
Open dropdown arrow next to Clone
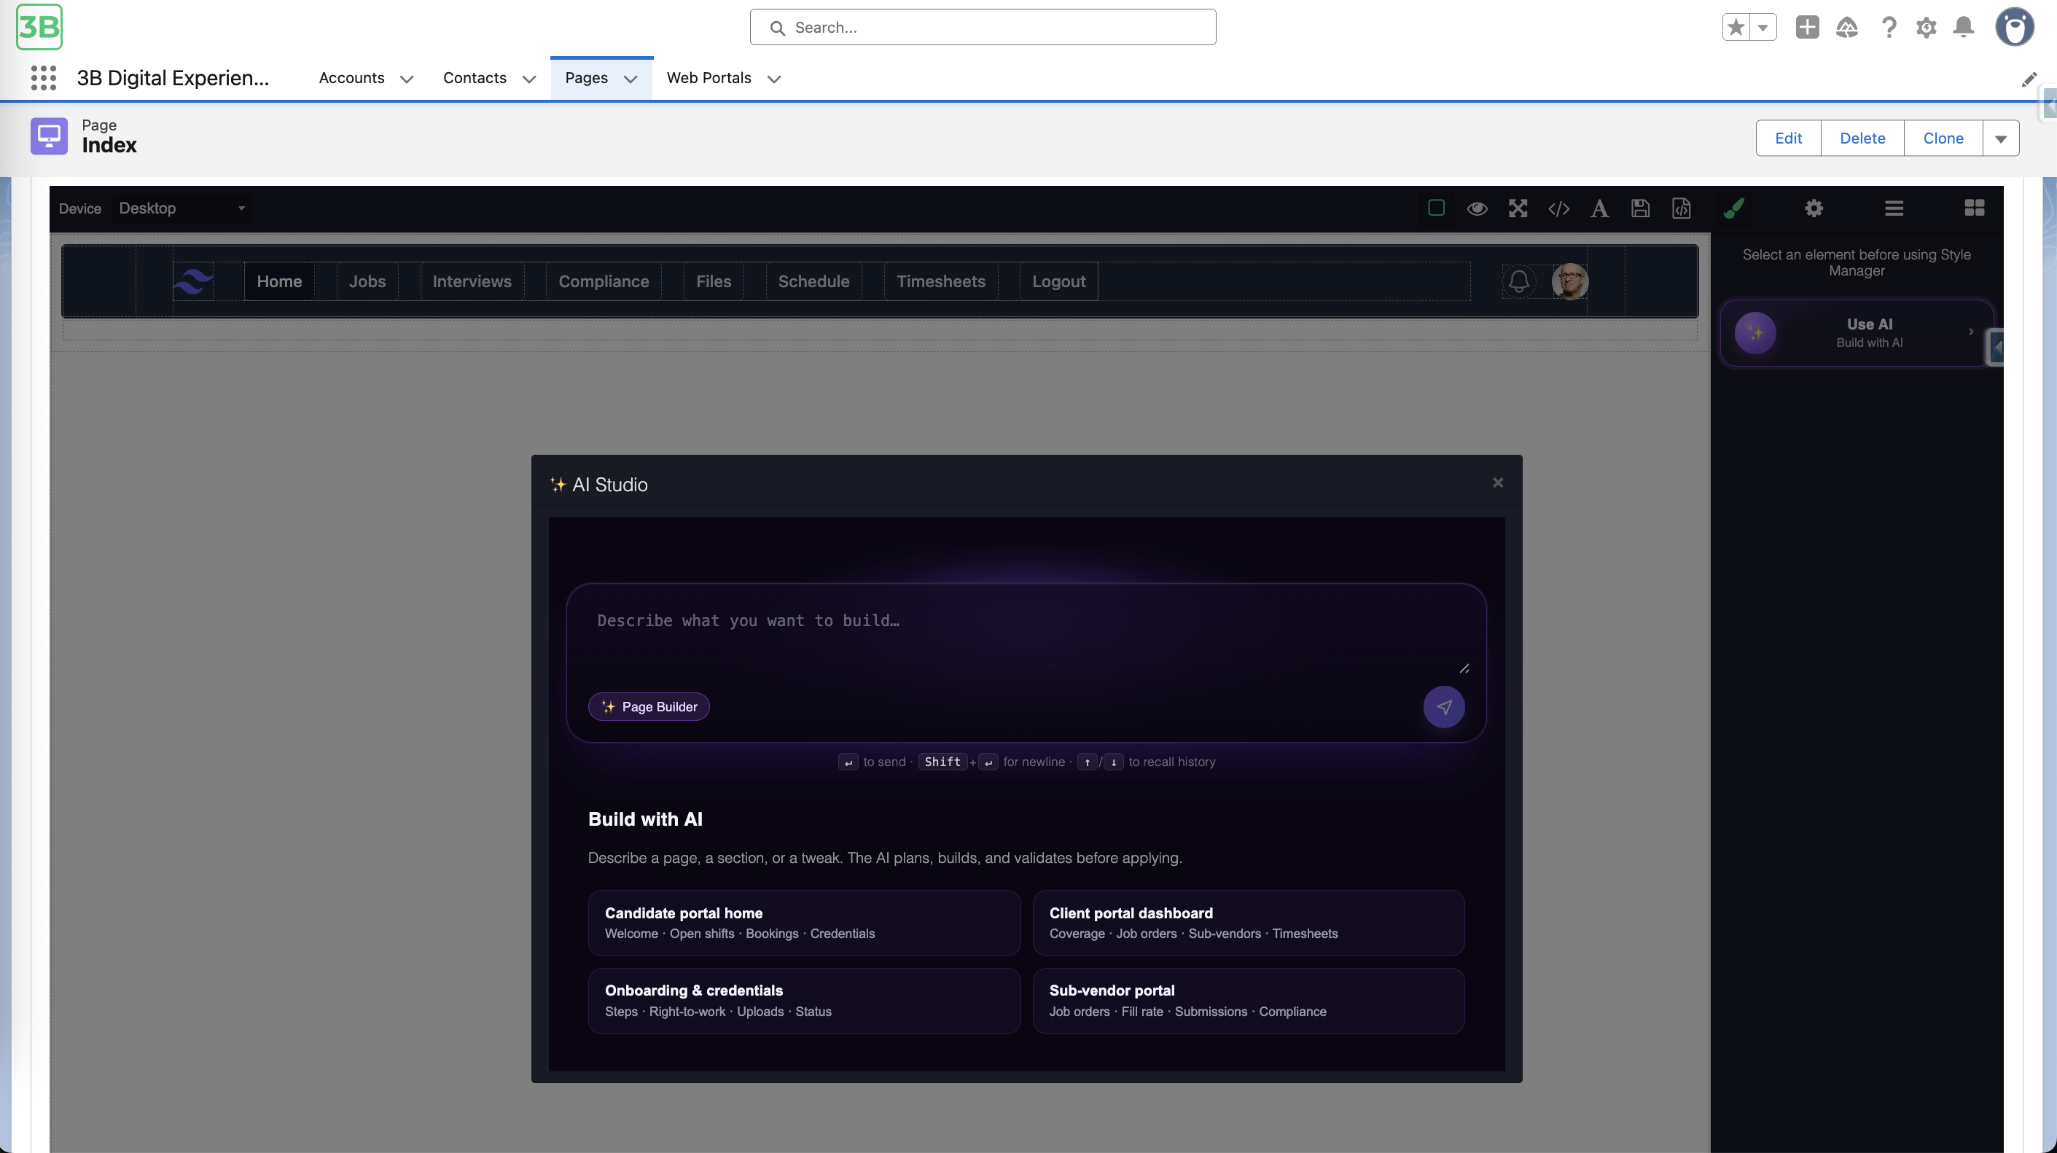click(2000, 138)
